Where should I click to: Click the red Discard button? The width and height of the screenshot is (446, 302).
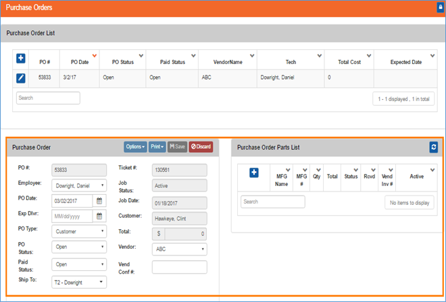(201, 147)
